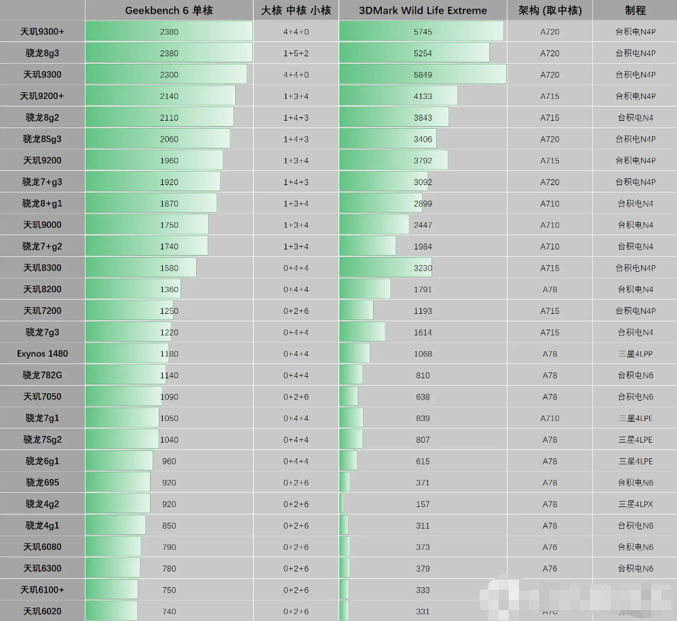Select the 骁龙4g2 chip name
Image resolution: width=677 pixels, height=621 pixels.
click(x=42, y=504)
